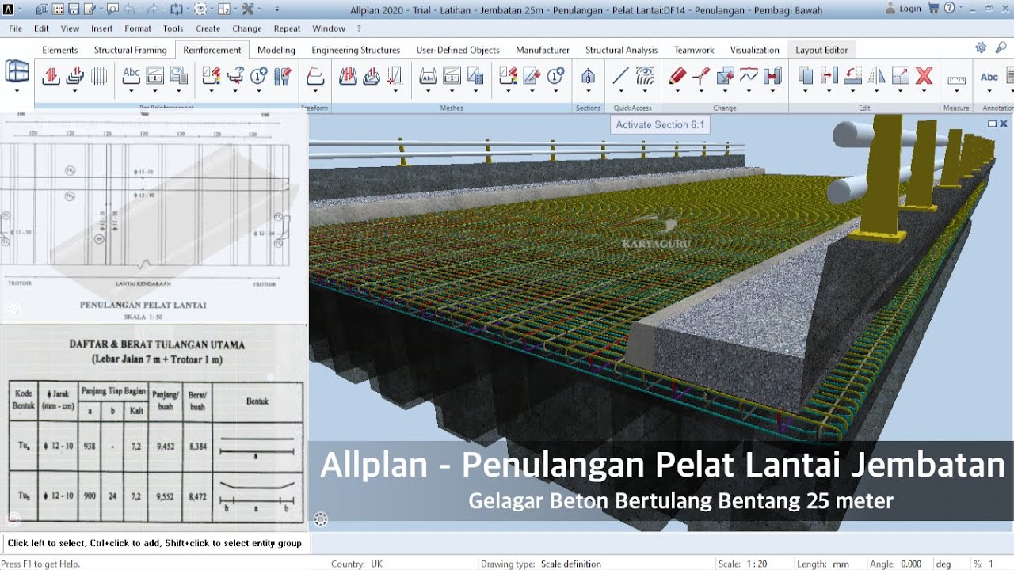1014x570 pixels.
Task: Expand dropdown under the Measure ruler icon
Action: 957,91
